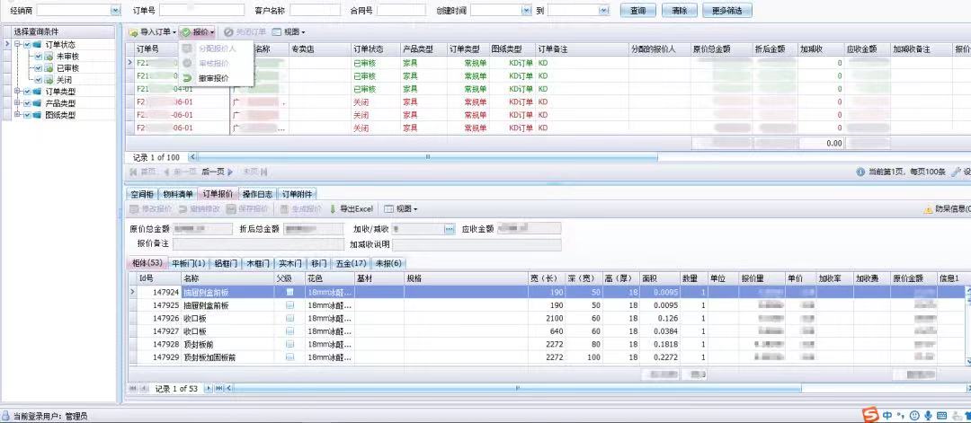
Task: Click the 生成报价 generate quotation button
Action: tap(300, 209)
